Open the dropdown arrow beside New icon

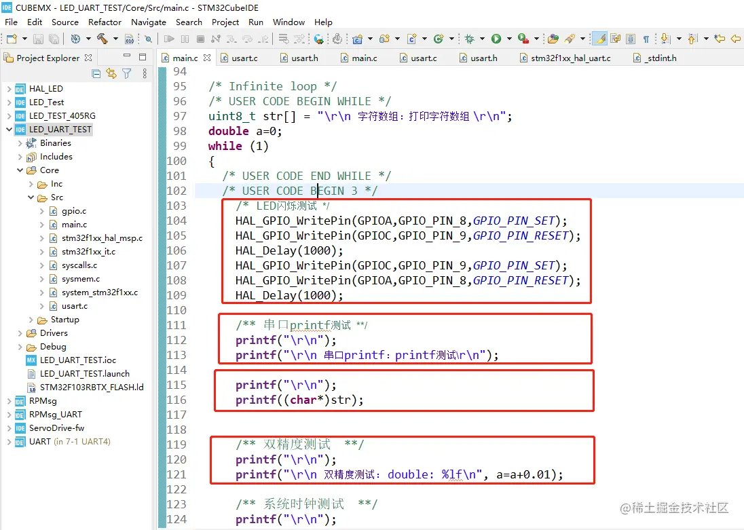24,39
